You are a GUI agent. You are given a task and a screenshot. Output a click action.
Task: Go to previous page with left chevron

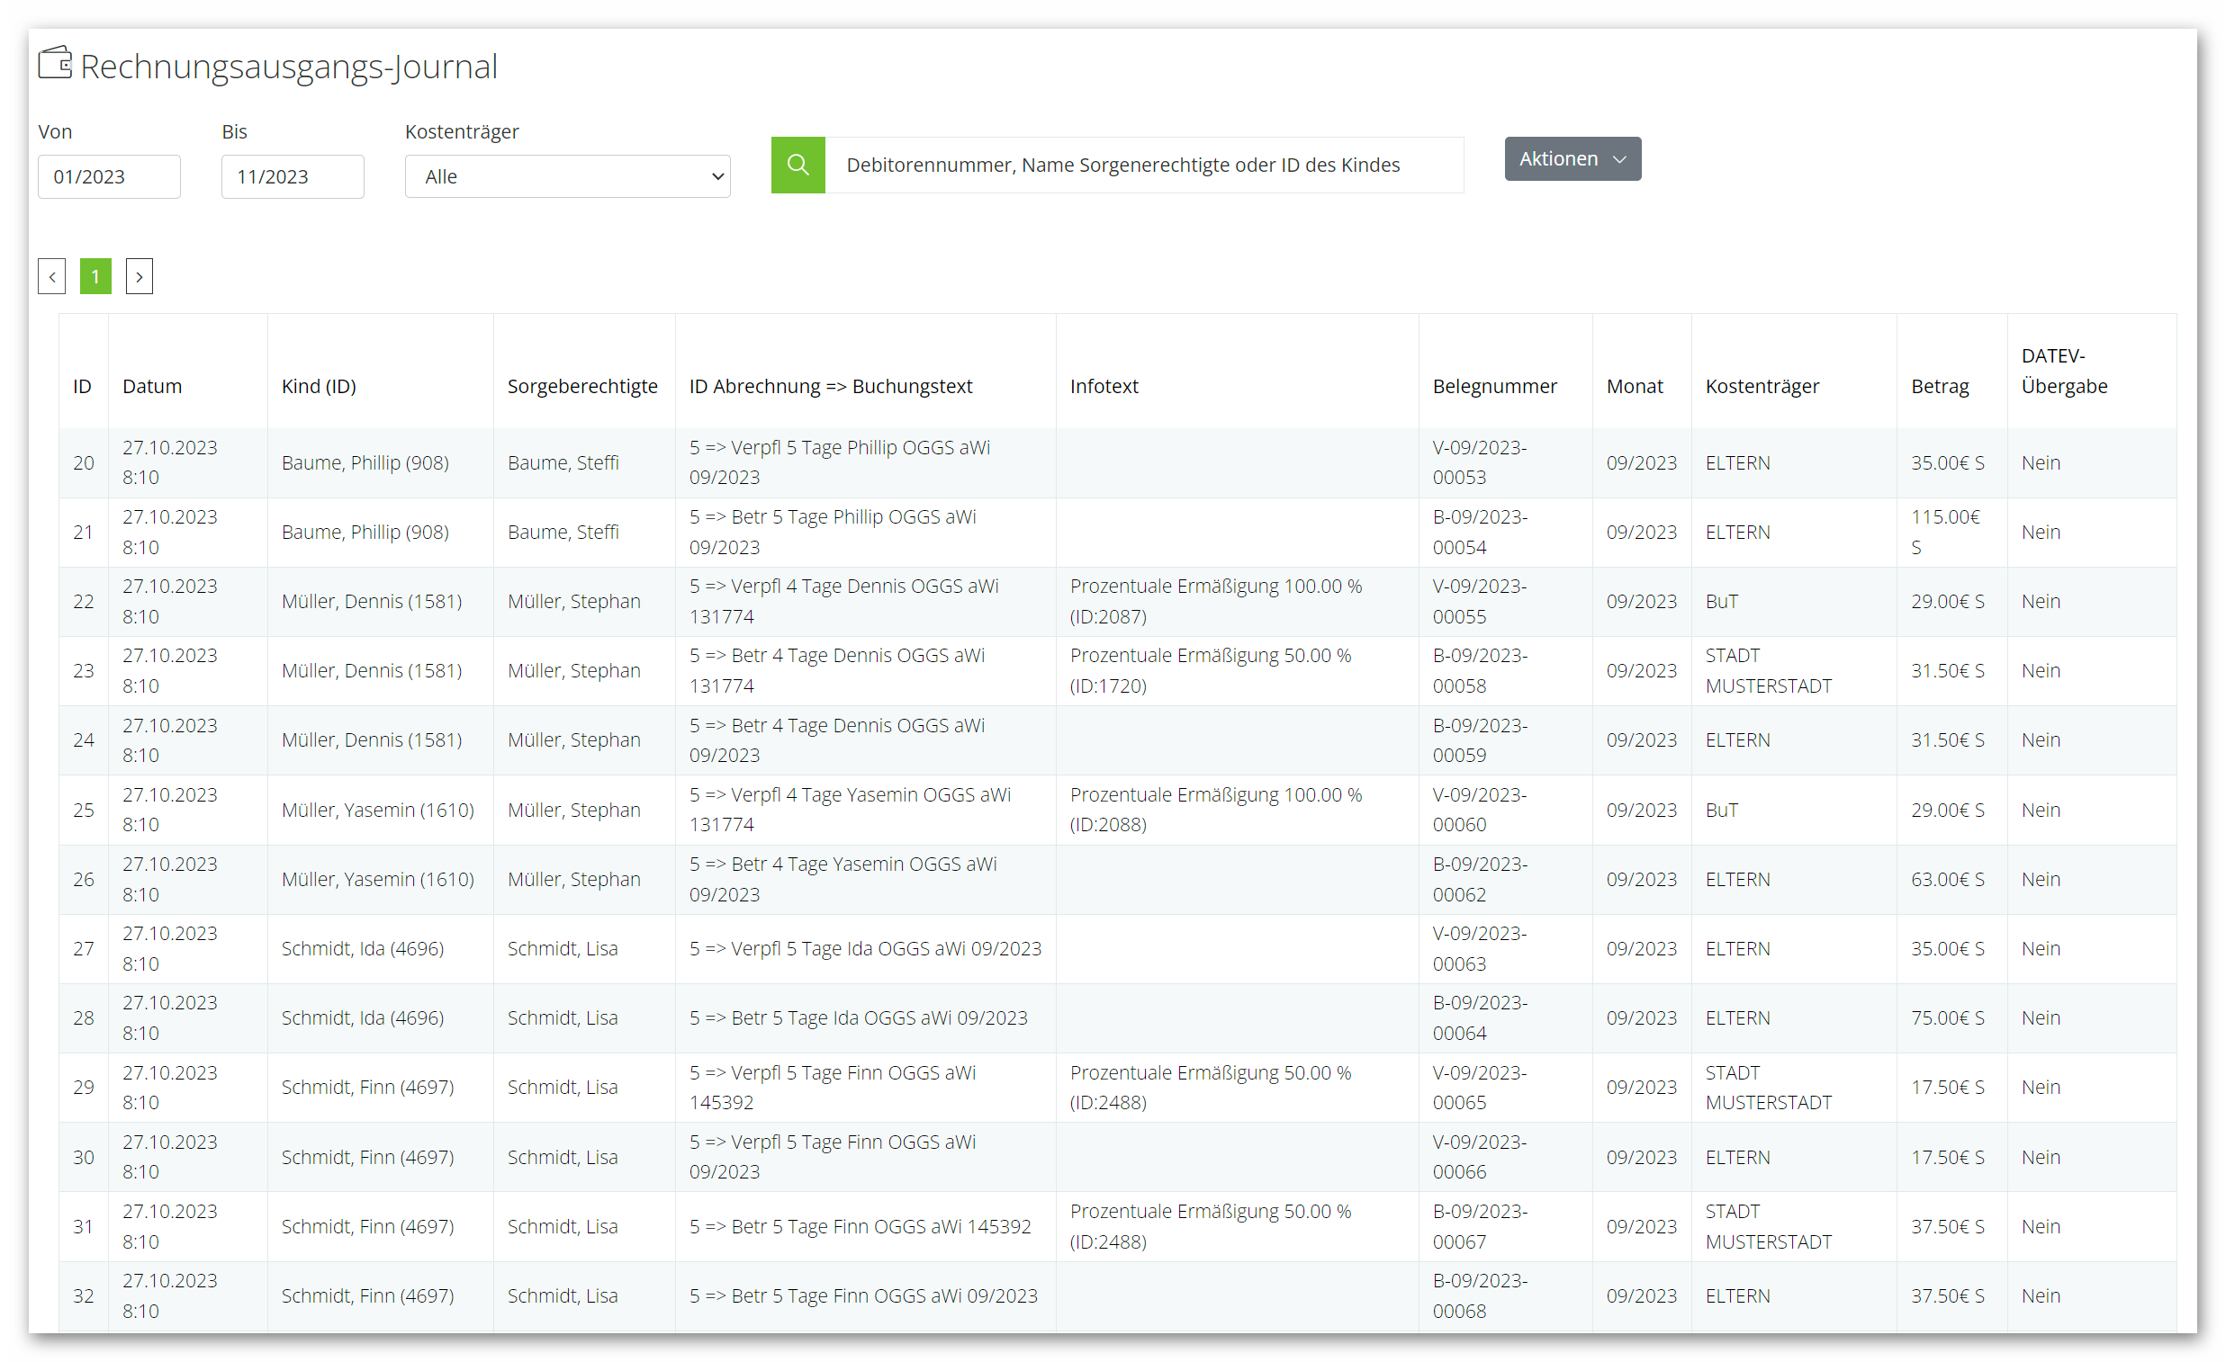click(51, 276)
